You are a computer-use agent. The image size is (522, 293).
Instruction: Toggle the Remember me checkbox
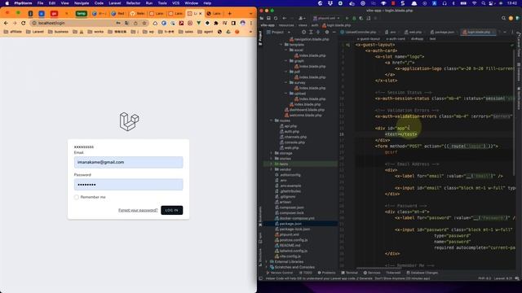(x=77, y=197)
